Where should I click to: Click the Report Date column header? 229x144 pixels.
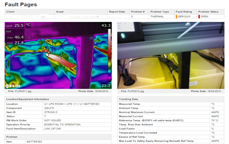pyautogui.click(x=117, y=12)
